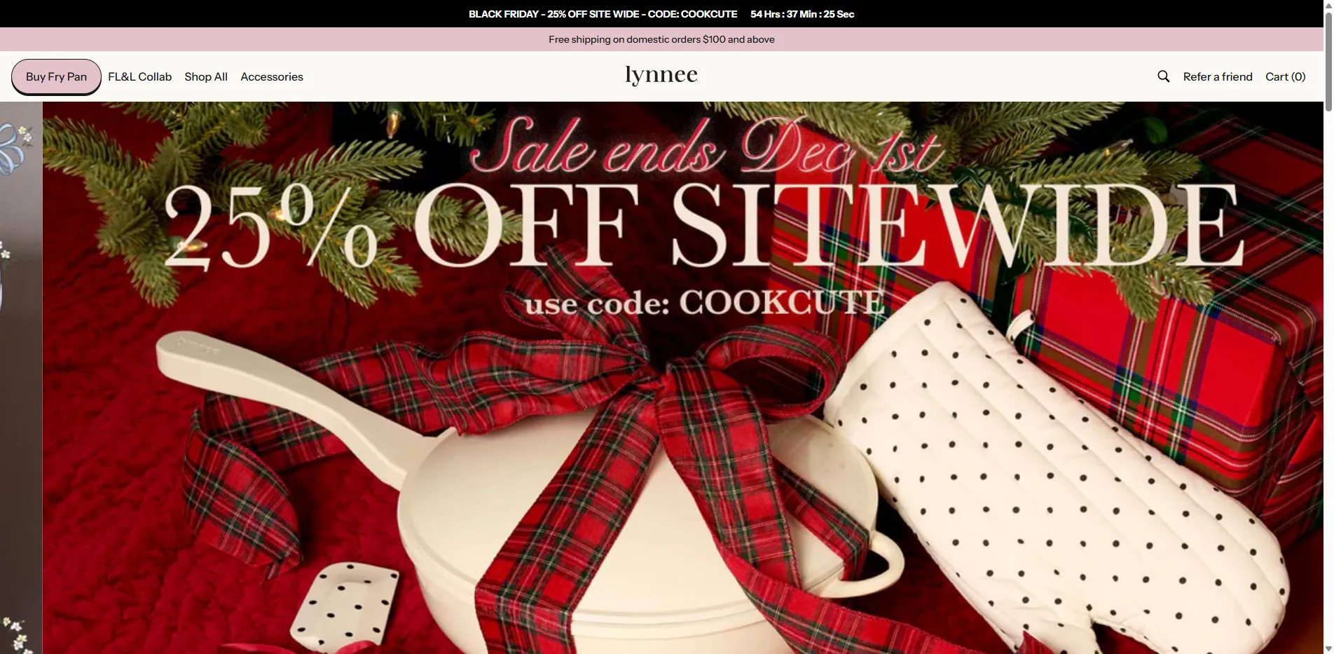Viewport: 1334px width, 654px height.
Task: Click the "Sale ends Dec 1st" script heading
Action: pos(706,146)
